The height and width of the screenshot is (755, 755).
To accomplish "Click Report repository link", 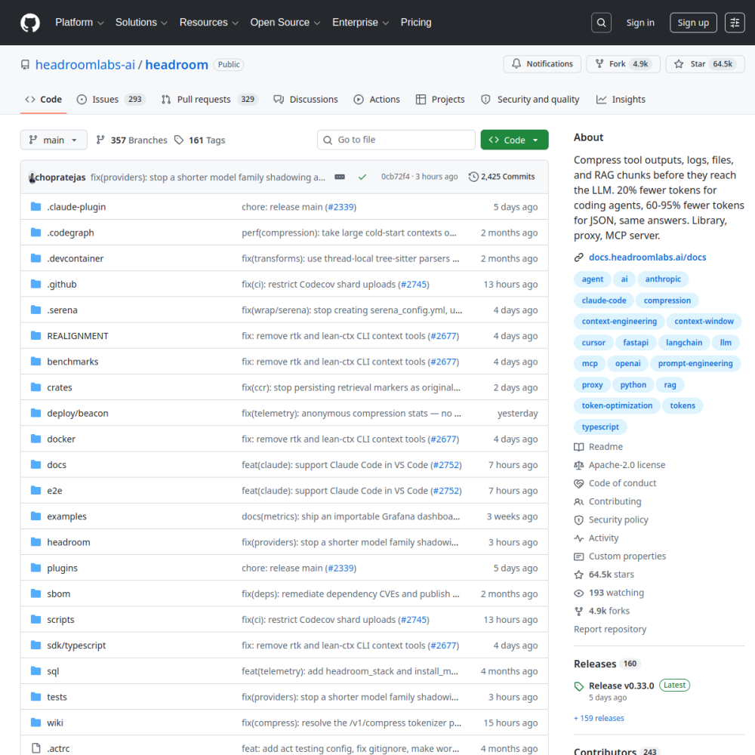I will [x=610, y=630].
